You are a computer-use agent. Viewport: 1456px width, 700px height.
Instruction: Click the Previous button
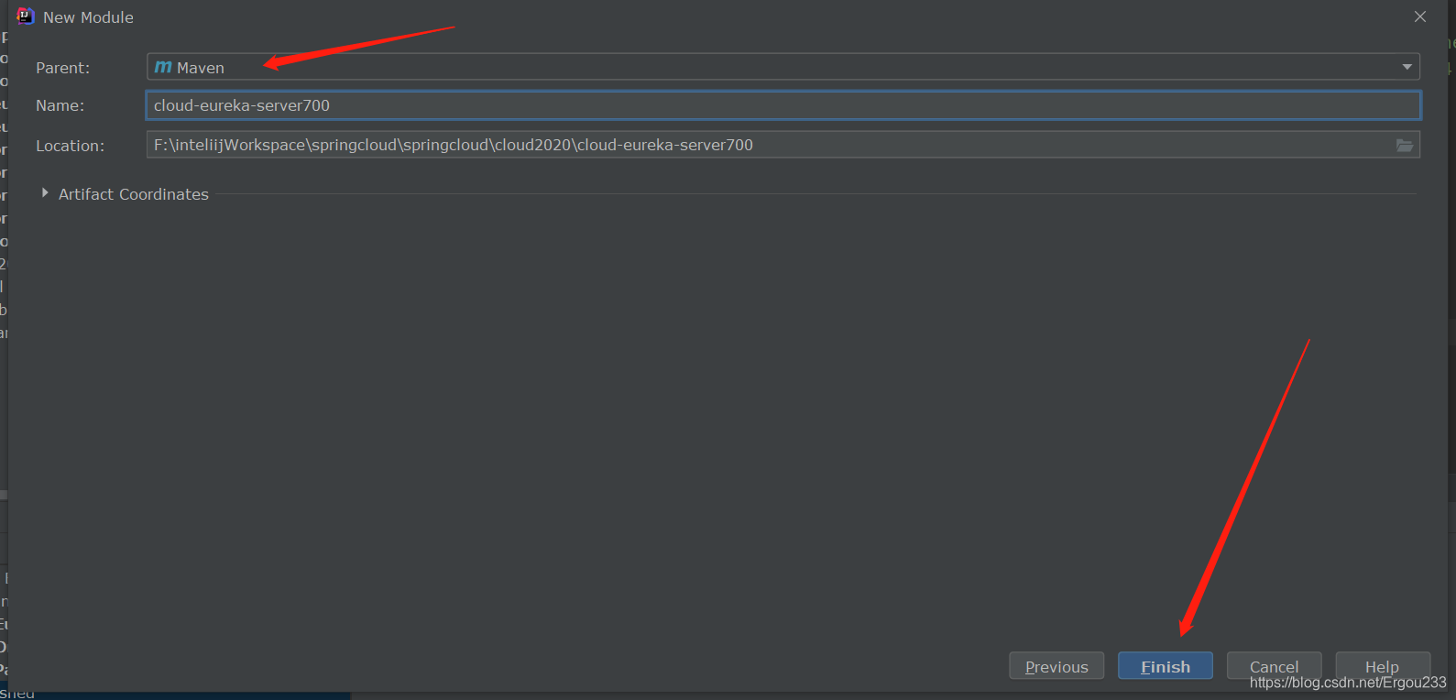pyautogui.click(x=1056, y=666)
